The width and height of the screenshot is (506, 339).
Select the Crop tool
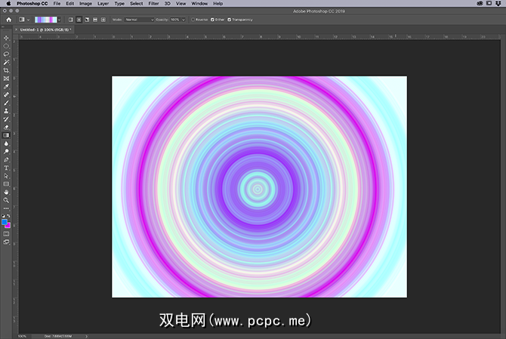tap(6, 70)
